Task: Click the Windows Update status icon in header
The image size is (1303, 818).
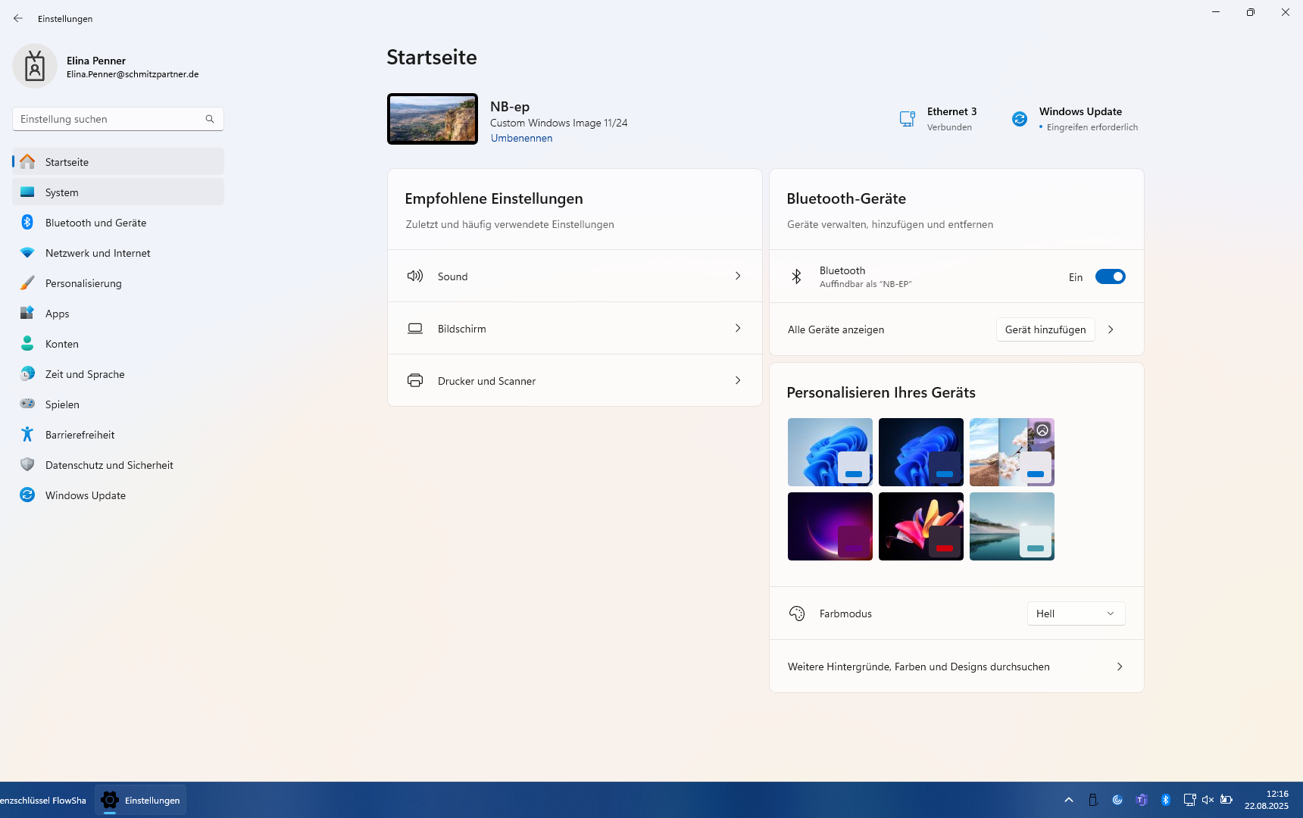Action: tap(1020, 119)
